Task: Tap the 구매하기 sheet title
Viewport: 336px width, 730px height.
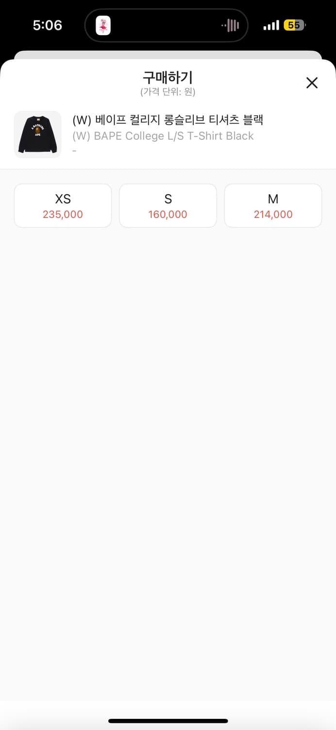Action: point(168,77)
